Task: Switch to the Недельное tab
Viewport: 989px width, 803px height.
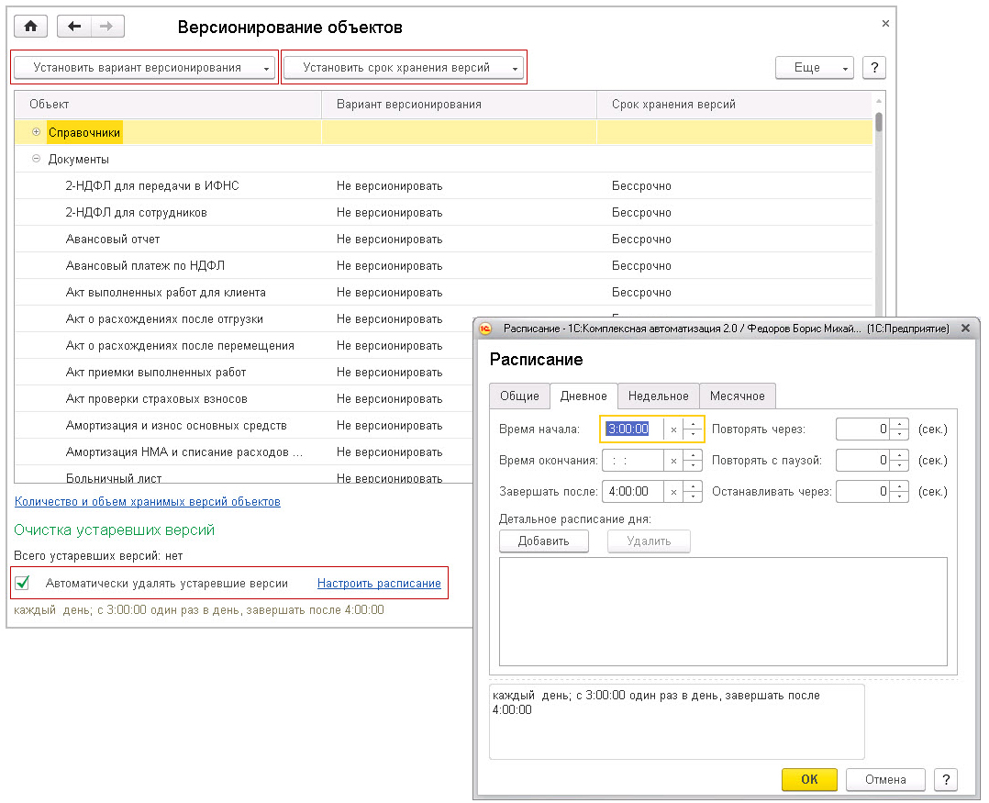Action: point(659,396)
